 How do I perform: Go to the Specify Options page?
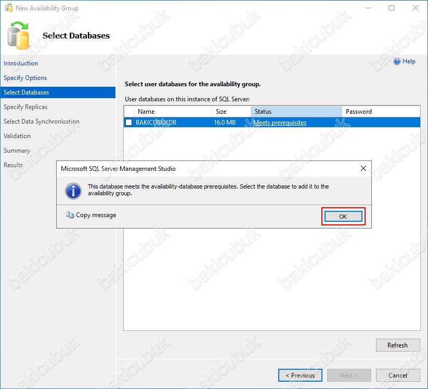tap(25, 78)
